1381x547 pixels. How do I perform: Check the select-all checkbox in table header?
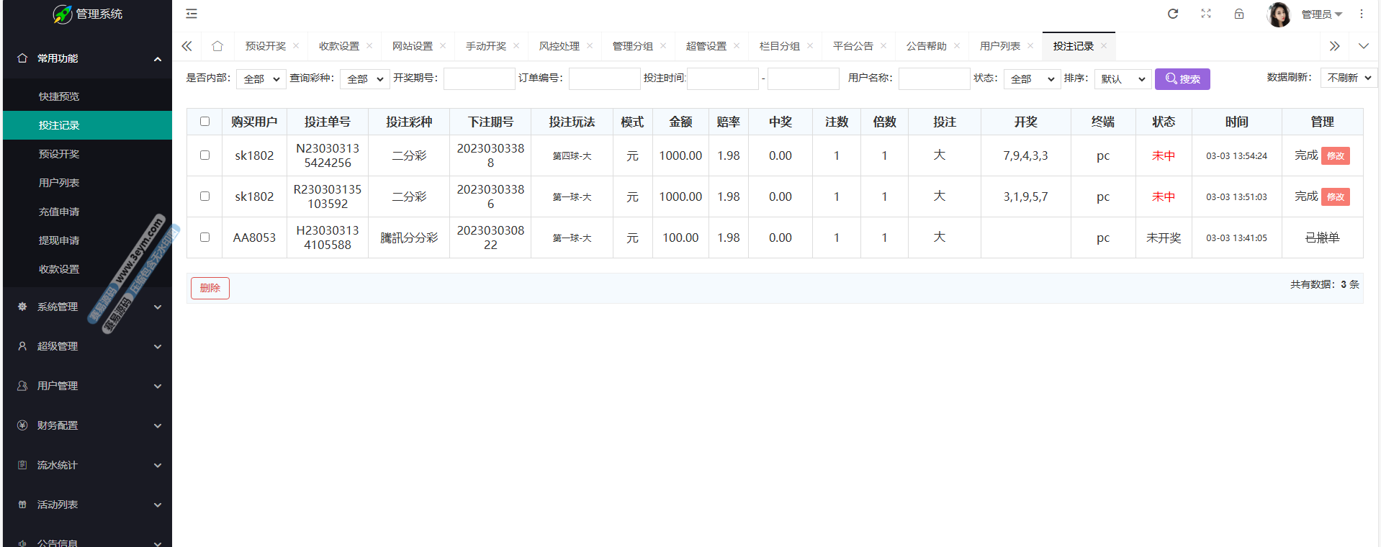tap(204, 122)
